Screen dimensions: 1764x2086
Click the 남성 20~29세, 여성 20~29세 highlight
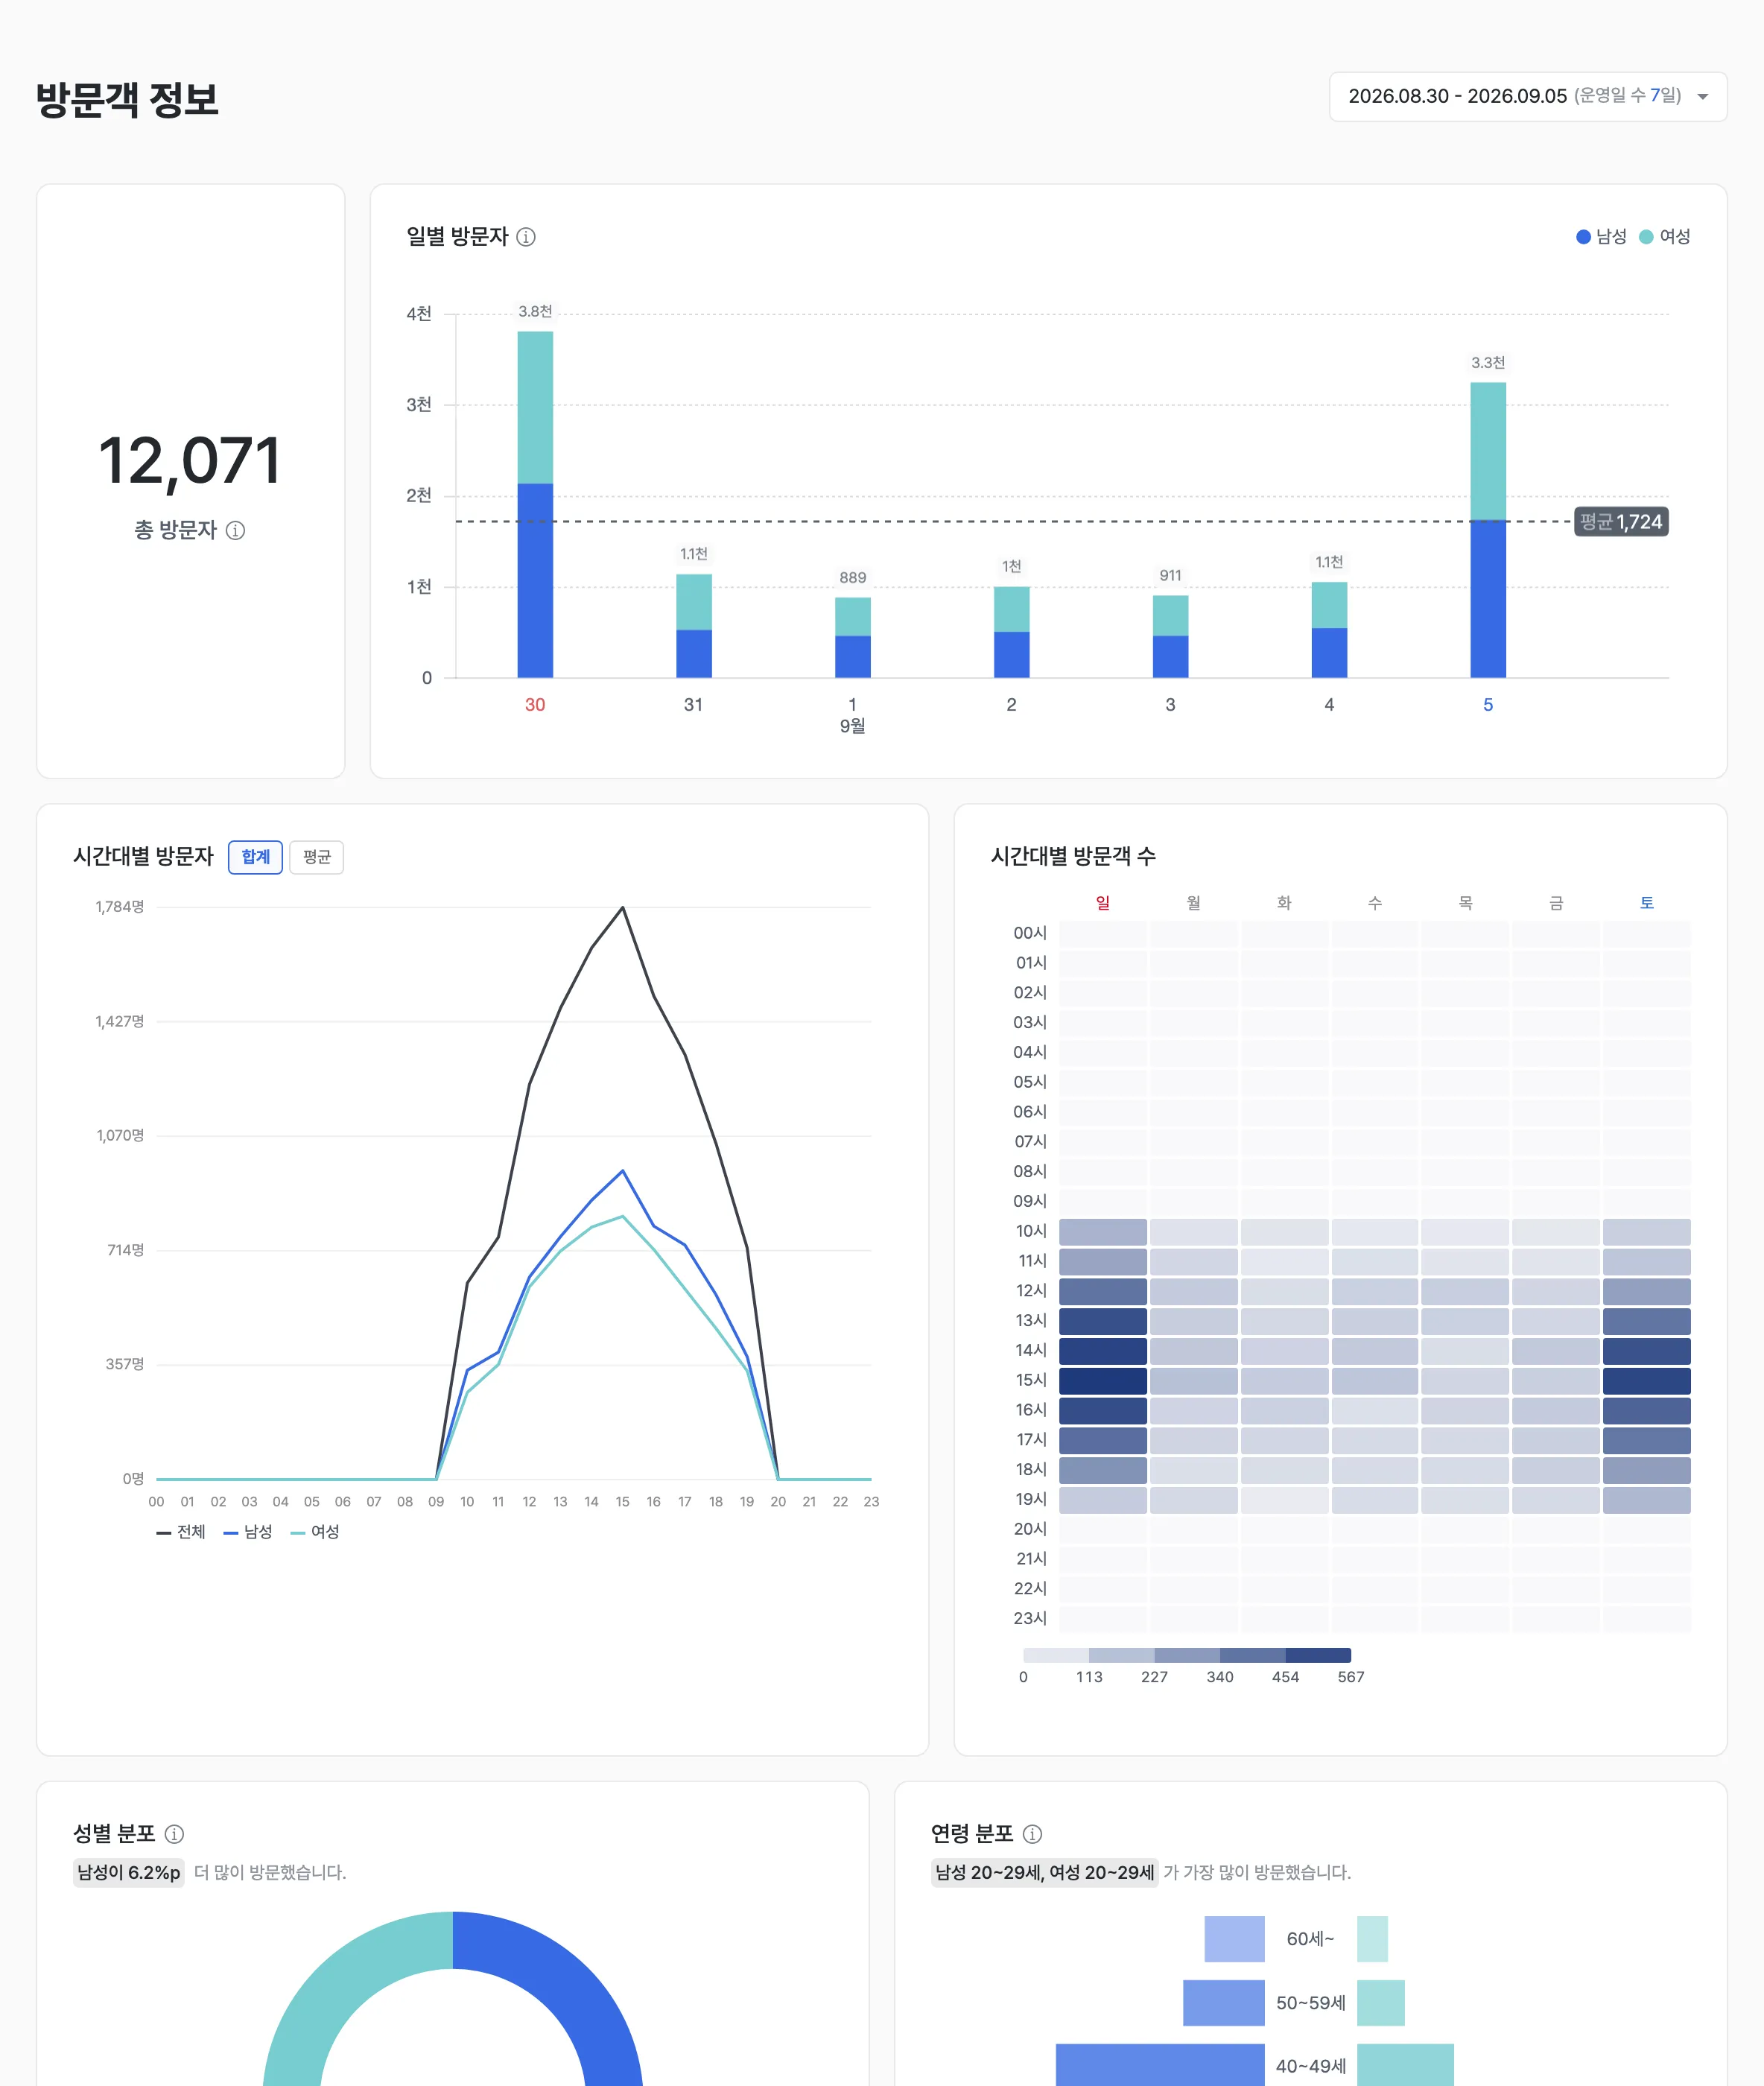click(1045, 1873)
